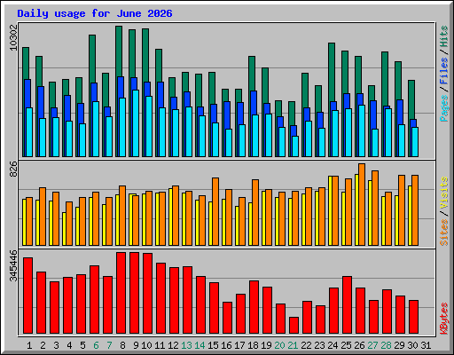
Task: Click green weekend day label "20"
Action: 279,345
